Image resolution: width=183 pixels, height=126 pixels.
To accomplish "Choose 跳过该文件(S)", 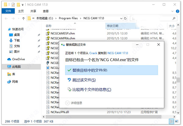I will pos(84,80).
